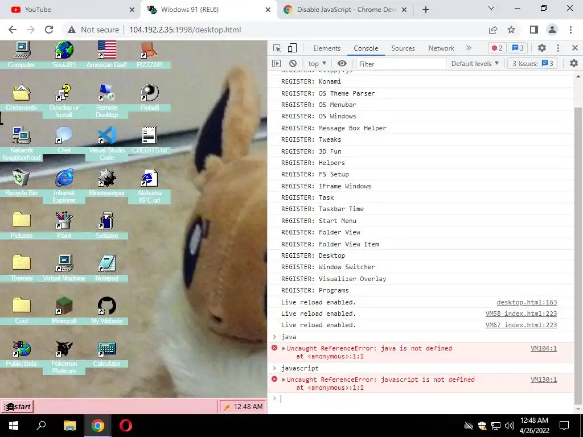This screenshot has width=583, height=437.
Task: Open the Documents folder icon
Action: coord(21,93)
